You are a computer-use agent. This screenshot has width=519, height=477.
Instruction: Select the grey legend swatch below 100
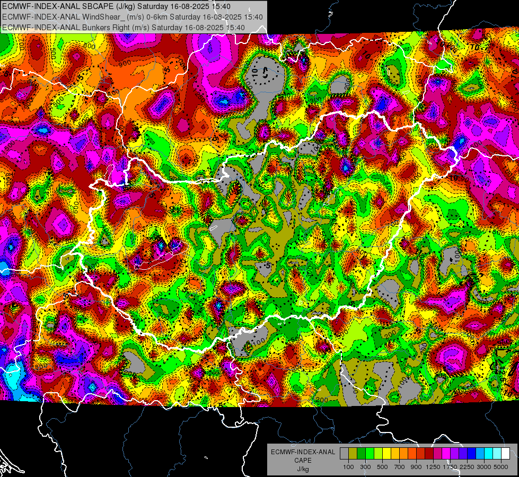344,453
